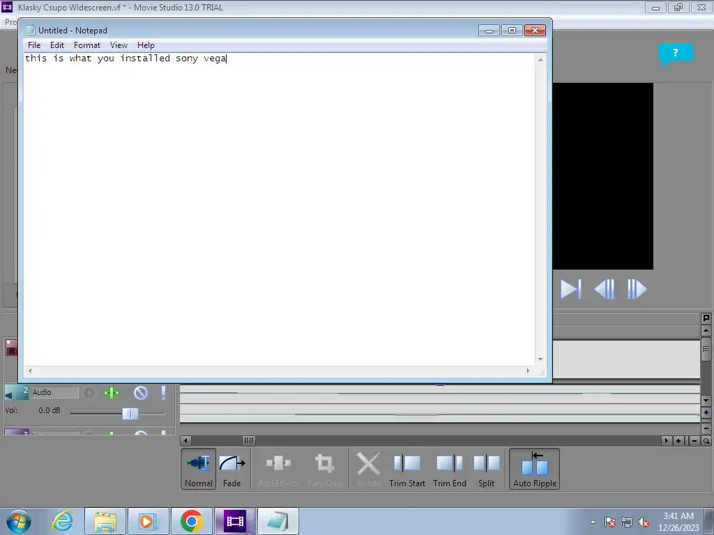714x535 pixels.
Task: Click timeline horizontal scroll right arrow
Action: coord(667,440)
